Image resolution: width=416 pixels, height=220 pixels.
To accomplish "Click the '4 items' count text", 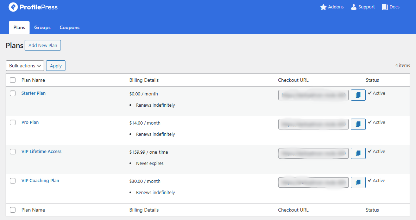I will point(403,65).
